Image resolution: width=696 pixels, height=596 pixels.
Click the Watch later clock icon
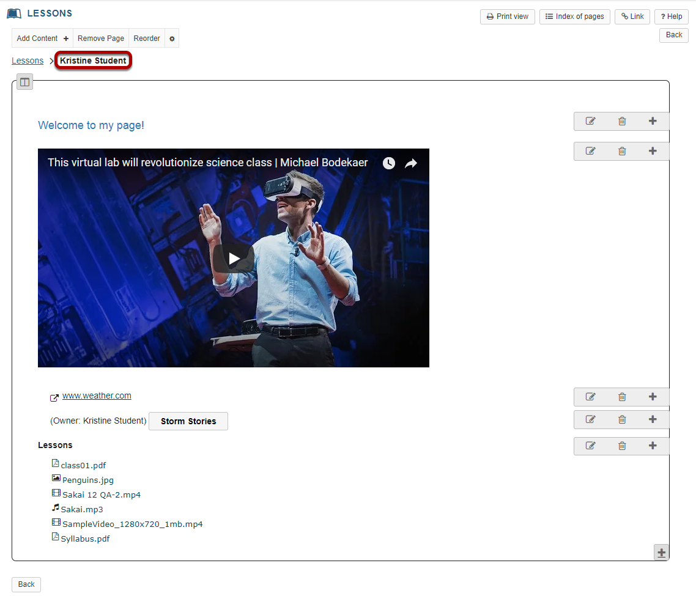(x=389, y=163)
